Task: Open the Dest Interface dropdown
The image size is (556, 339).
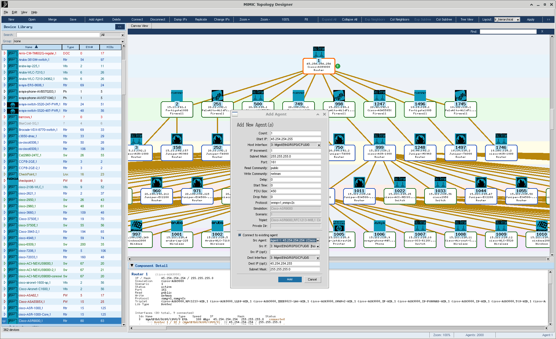Action: click(318, 258)
